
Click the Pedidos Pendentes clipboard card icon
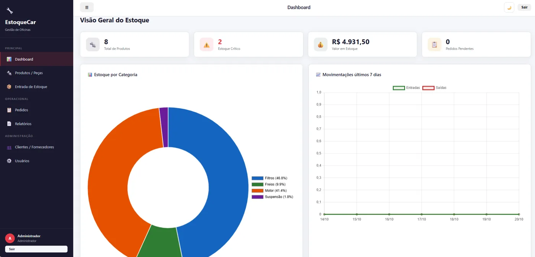tap(434, 45)
